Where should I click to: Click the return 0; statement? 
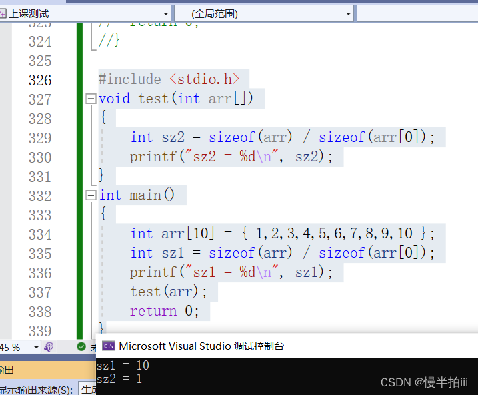point(165,311)
